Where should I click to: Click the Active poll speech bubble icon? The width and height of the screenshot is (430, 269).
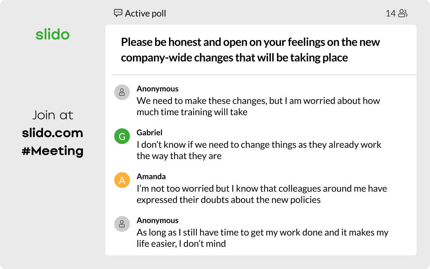(x=118, y=13)
